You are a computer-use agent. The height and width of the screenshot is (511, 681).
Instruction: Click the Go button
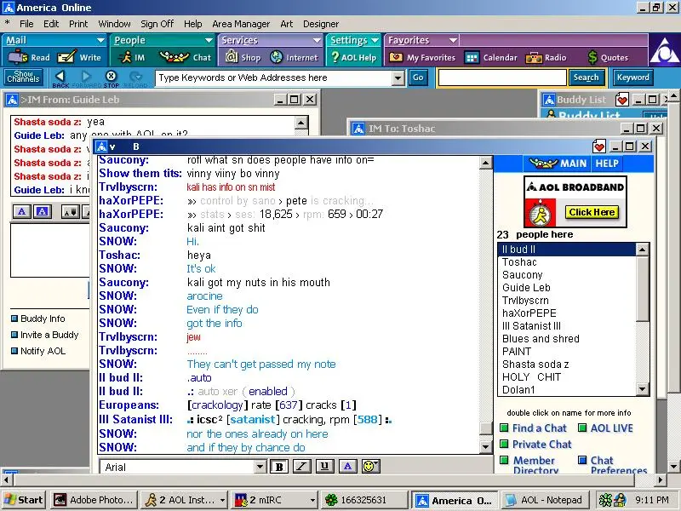tap(418, 78)
